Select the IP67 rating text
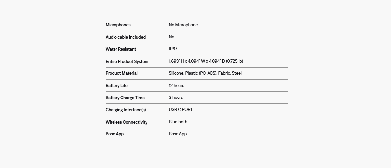 173,49
